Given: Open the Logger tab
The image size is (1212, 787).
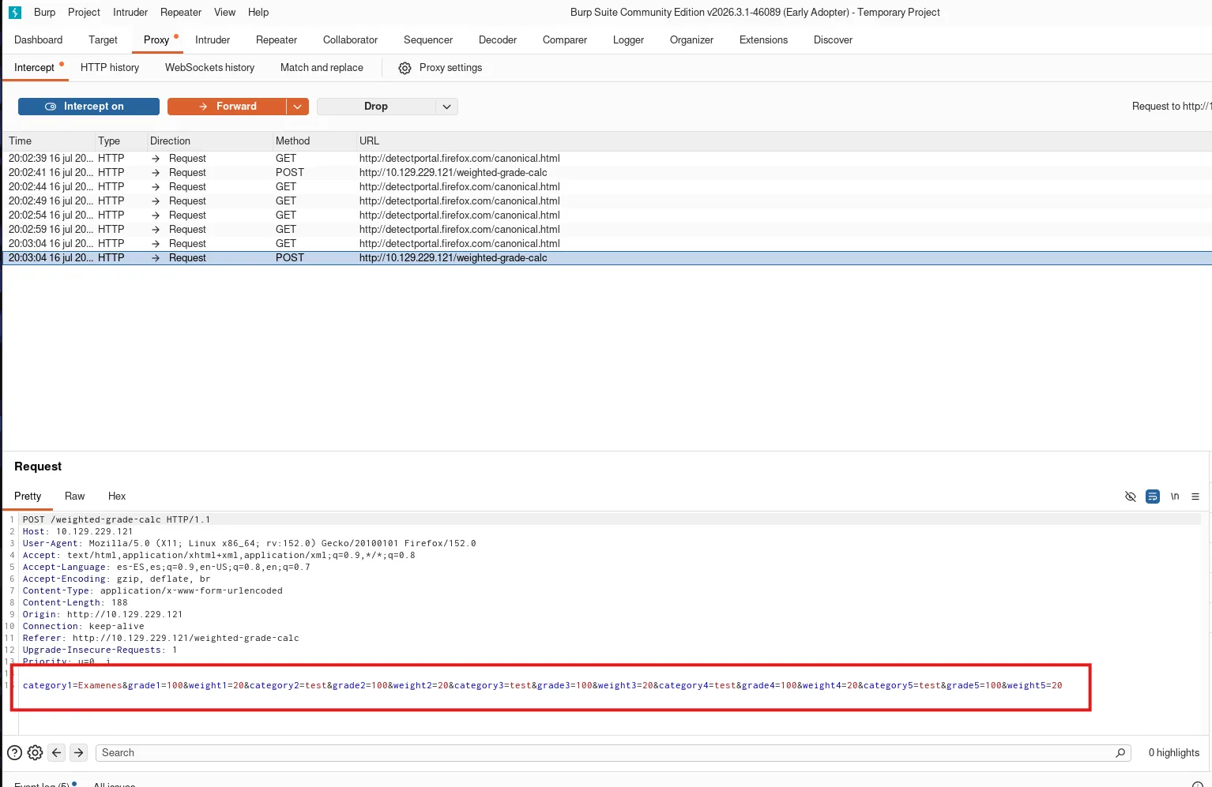Looking at the screenshot, I should (628, 40).
